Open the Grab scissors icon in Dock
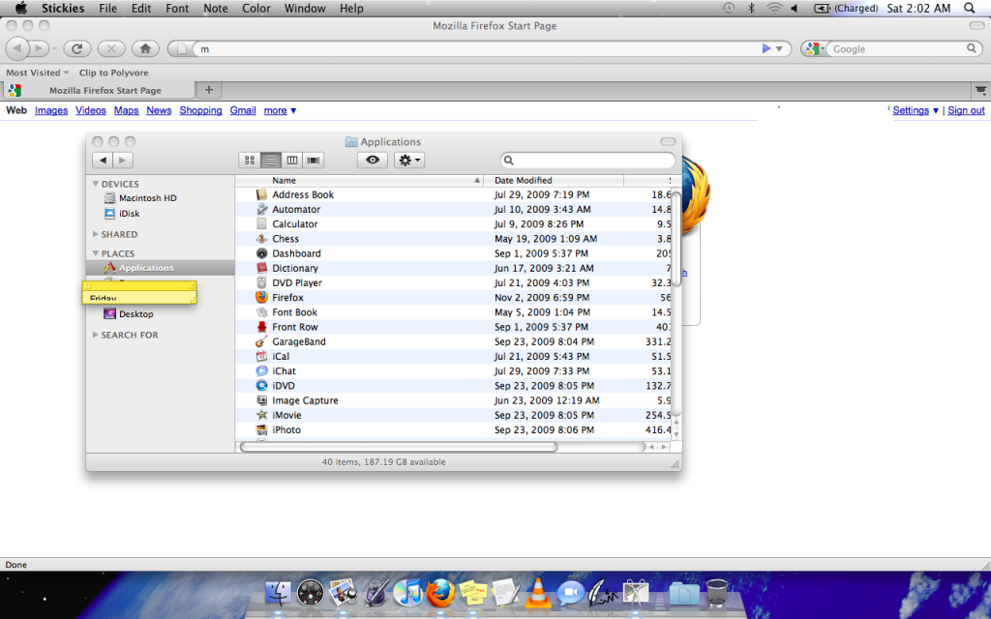Viewport: 991px width, 619px height. click(x=636, y=594)
